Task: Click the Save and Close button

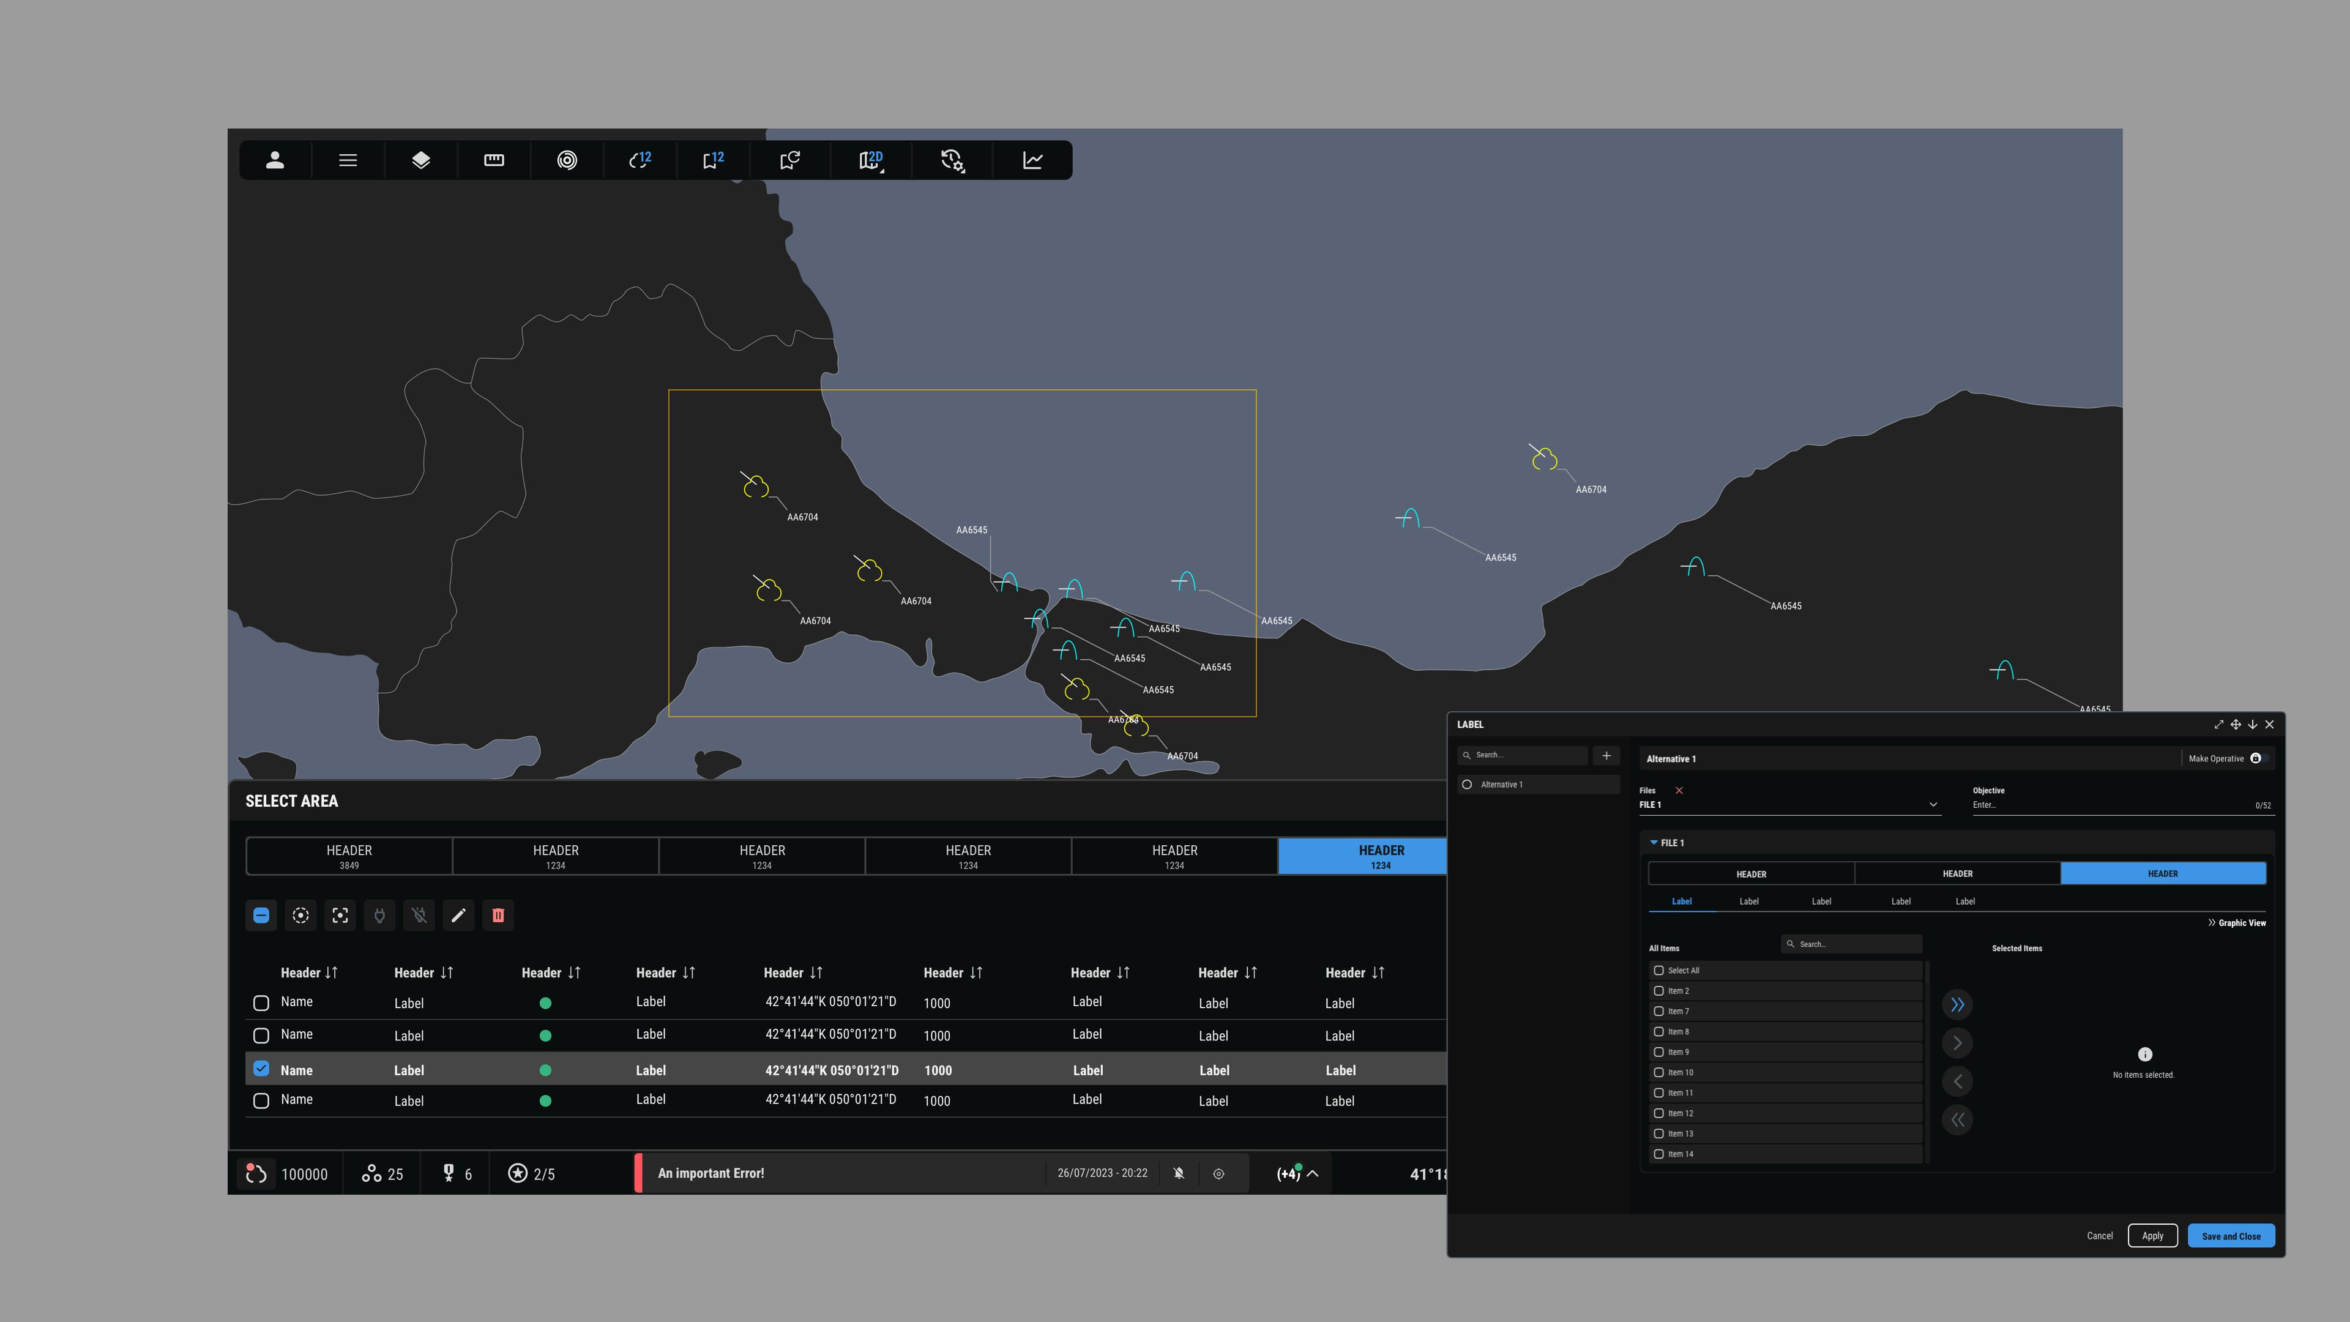Action: click(x=2231, y=1235)
